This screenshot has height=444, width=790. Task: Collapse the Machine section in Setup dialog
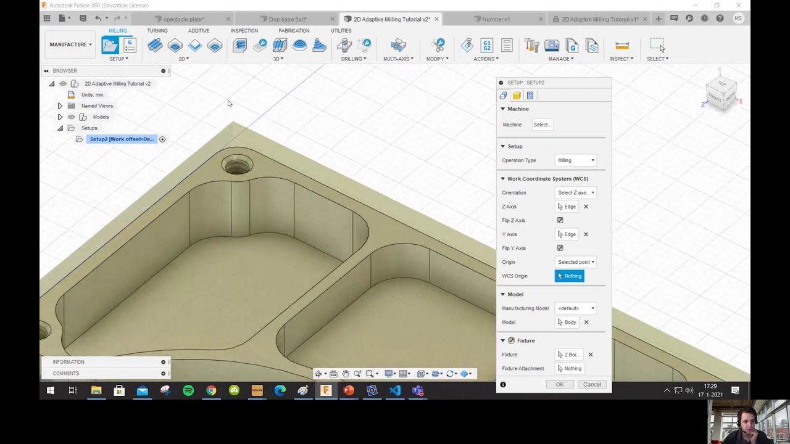503,109
